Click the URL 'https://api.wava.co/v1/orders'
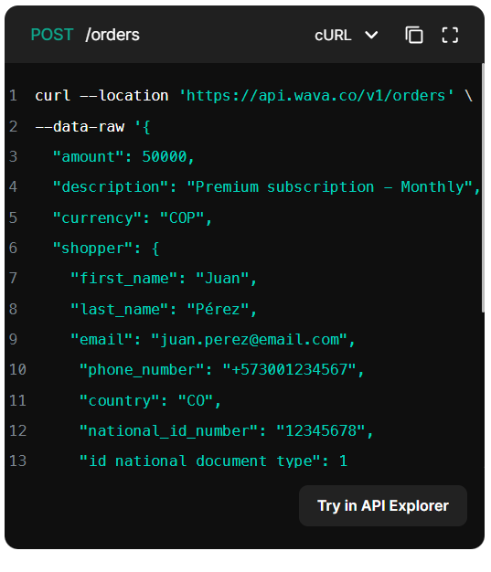This screenshot has width=491, height=572. tap(316, 96)
